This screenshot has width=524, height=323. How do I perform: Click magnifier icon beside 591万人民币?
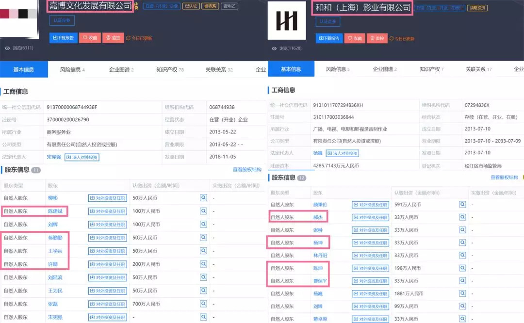(462, 204)
